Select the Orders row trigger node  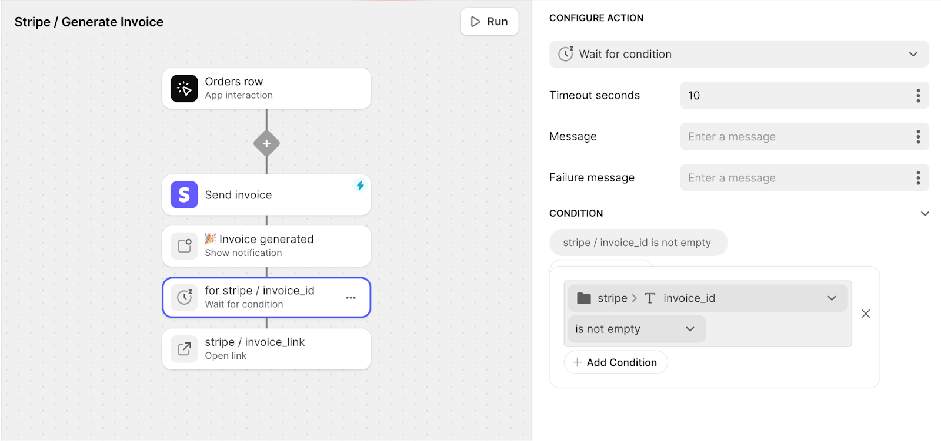tap(266, 88)
